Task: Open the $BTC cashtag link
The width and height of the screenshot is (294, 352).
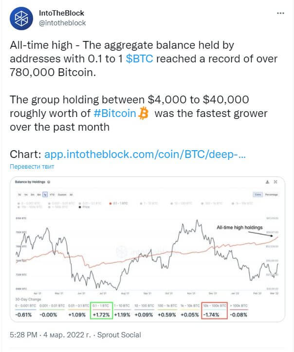Action: pyautogui.click(x=139, y=59)
